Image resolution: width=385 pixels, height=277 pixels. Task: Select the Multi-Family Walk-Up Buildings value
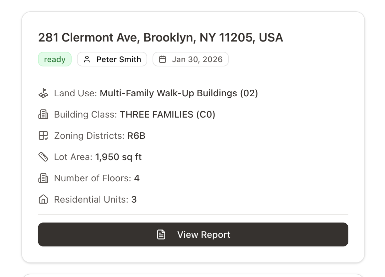179,93
